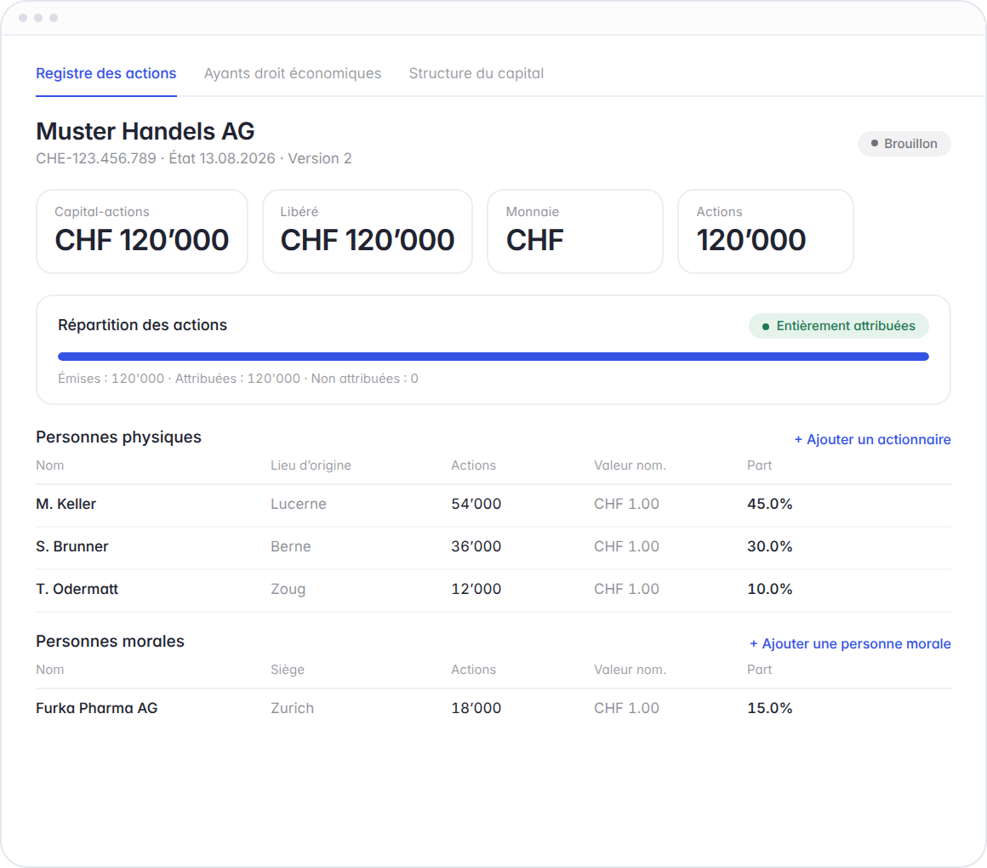Select the T. Odermatt shareholder row
The height and width of the screenshot is (868, 987).
[x=493, y=590]
